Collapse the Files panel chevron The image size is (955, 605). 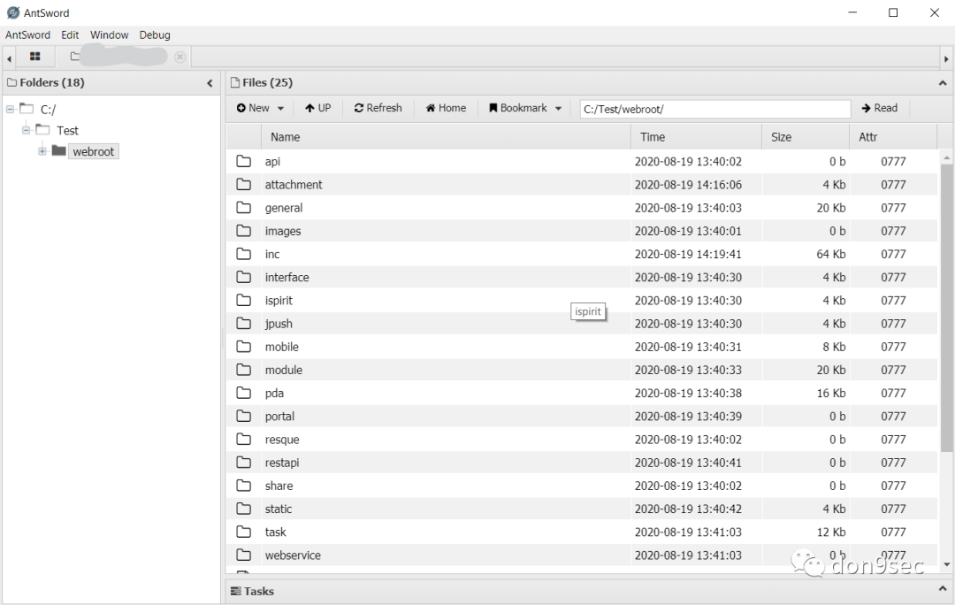click(x=943, y=83)
